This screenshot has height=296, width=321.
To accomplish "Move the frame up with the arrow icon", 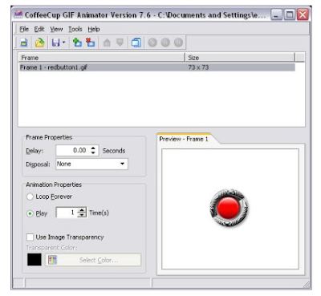I will [107, 43].
